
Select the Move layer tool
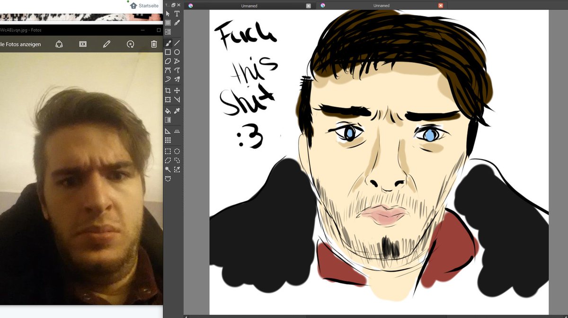coord(177,90)
